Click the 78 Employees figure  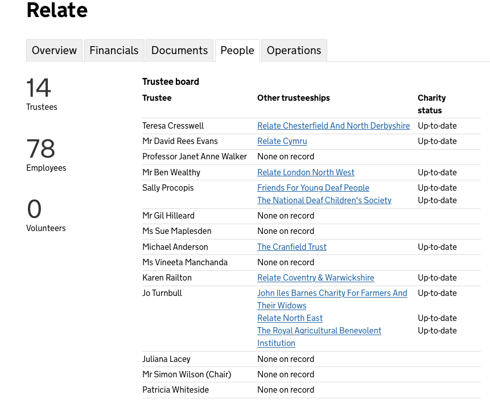tap(40, 149)
